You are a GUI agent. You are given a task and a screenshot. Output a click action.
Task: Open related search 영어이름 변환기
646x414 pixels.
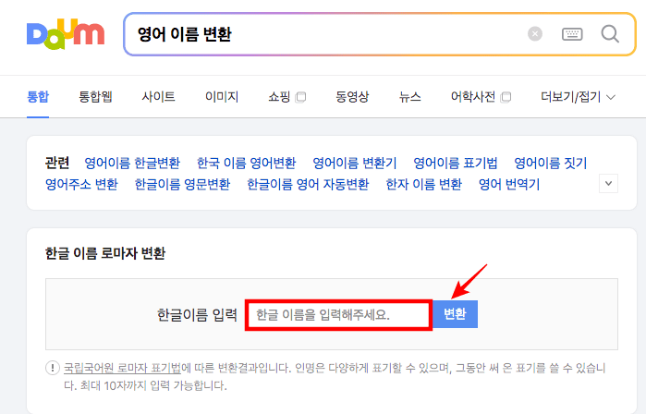click(355, 164)
